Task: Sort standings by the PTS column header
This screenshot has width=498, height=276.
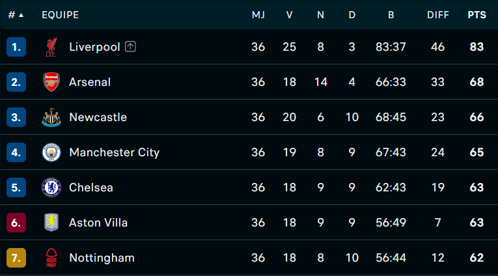Action: (477, 15)
